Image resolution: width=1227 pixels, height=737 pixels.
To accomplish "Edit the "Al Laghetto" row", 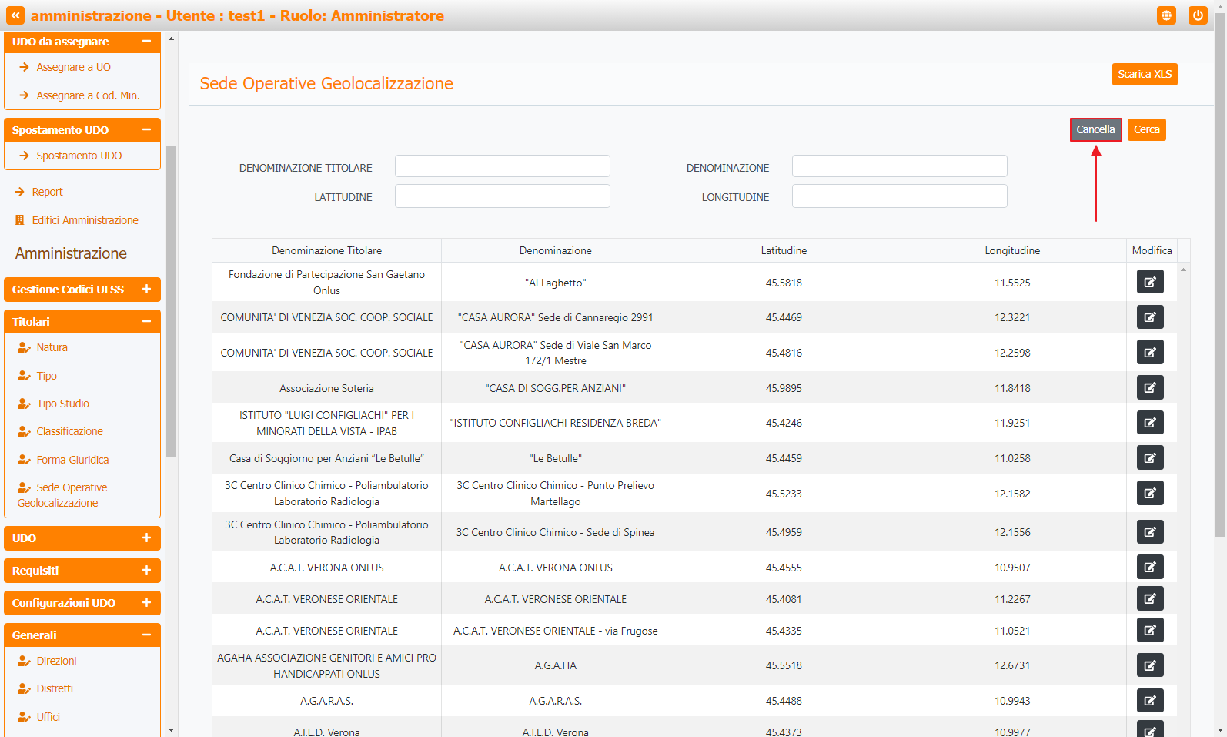I will click(x=1149, y=282).
